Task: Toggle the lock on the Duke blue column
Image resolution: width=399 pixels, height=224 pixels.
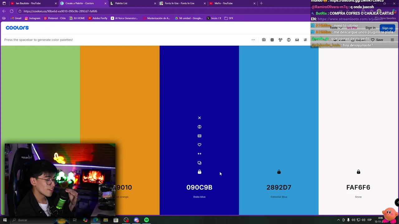Action: [x=199, y=172]
